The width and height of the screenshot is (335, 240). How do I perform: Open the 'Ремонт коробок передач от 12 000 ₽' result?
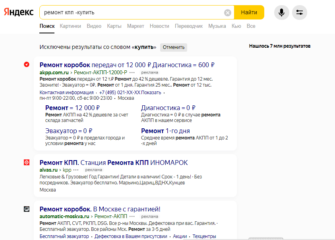coord(127,65)
